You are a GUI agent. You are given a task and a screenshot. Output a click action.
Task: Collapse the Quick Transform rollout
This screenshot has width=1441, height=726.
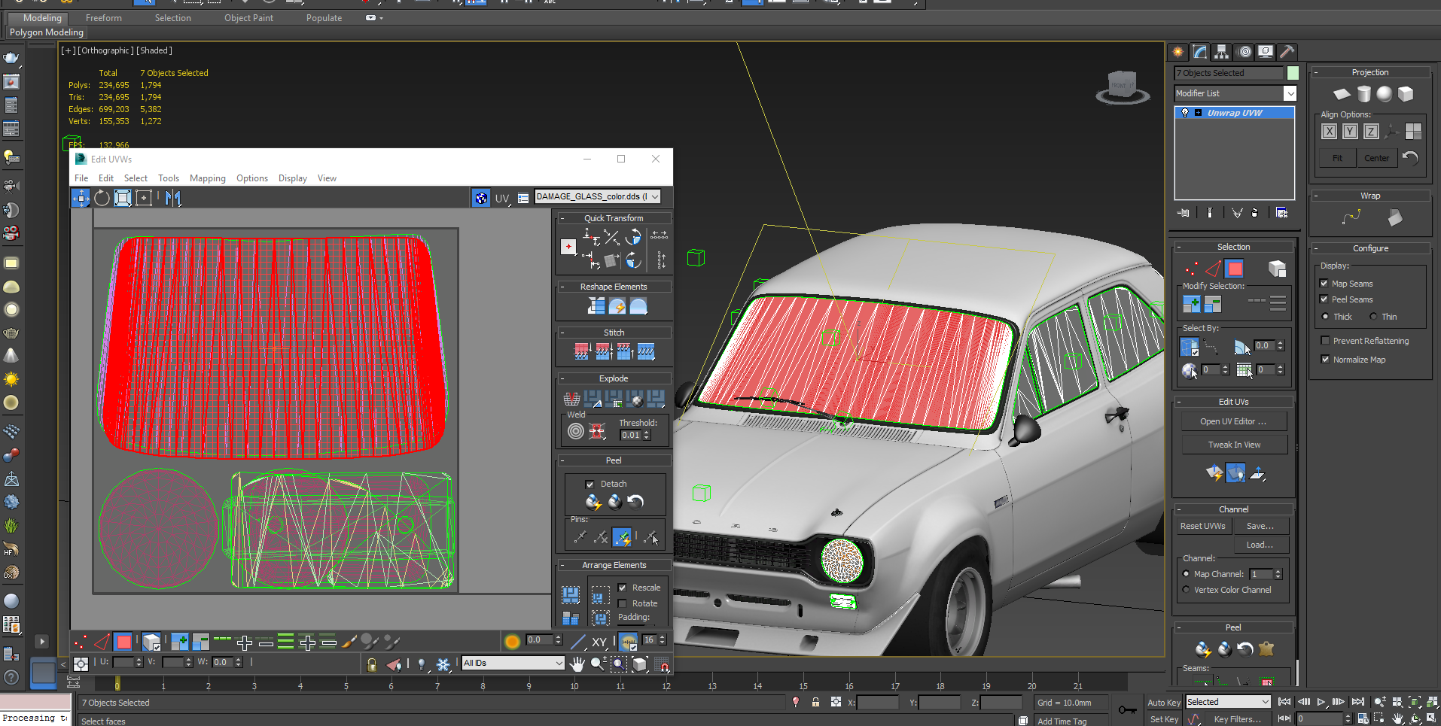point(562,218)
